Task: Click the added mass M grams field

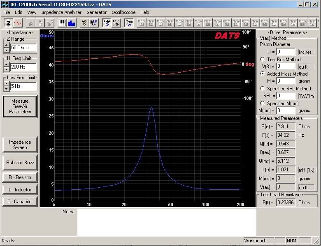Action: click(x=286, y=81)
